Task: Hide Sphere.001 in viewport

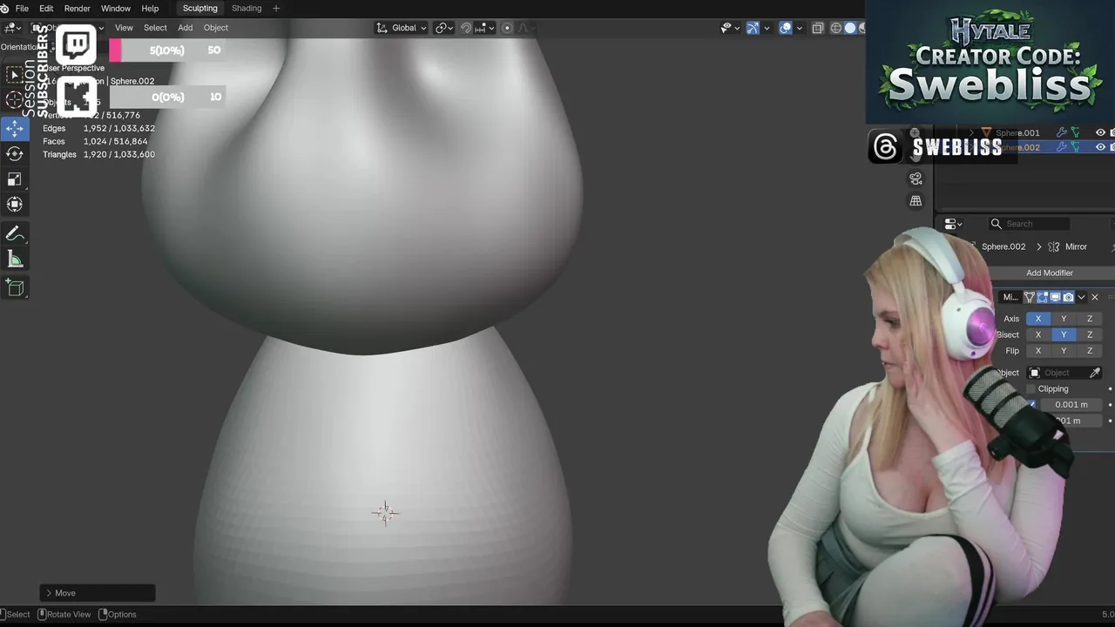Action: [x=1100, y=133]
